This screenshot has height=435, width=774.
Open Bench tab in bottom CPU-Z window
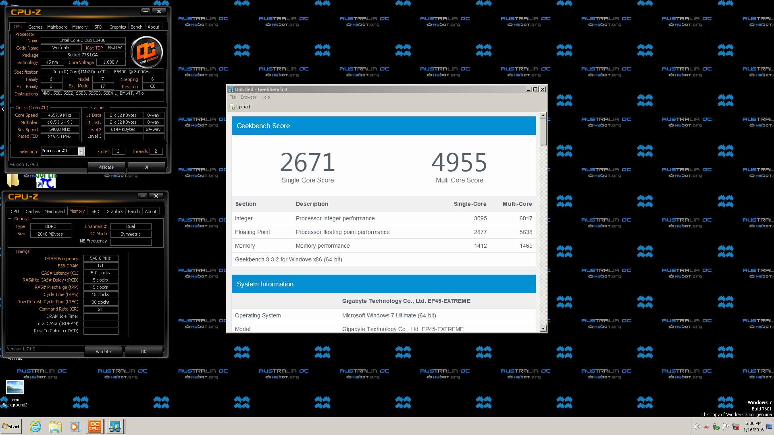pyautogui.click(x=134, y=211)
